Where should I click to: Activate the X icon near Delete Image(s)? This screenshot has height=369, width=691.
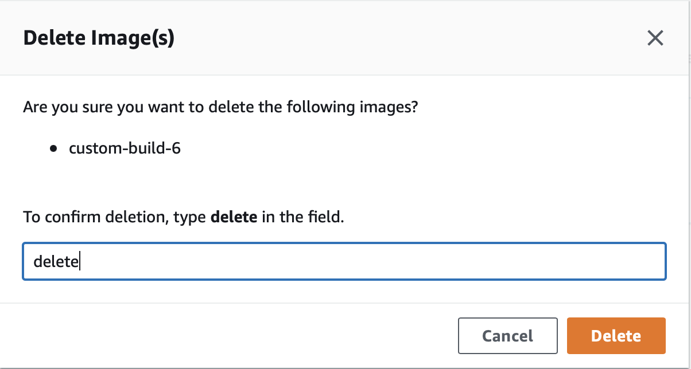point(655,38)
